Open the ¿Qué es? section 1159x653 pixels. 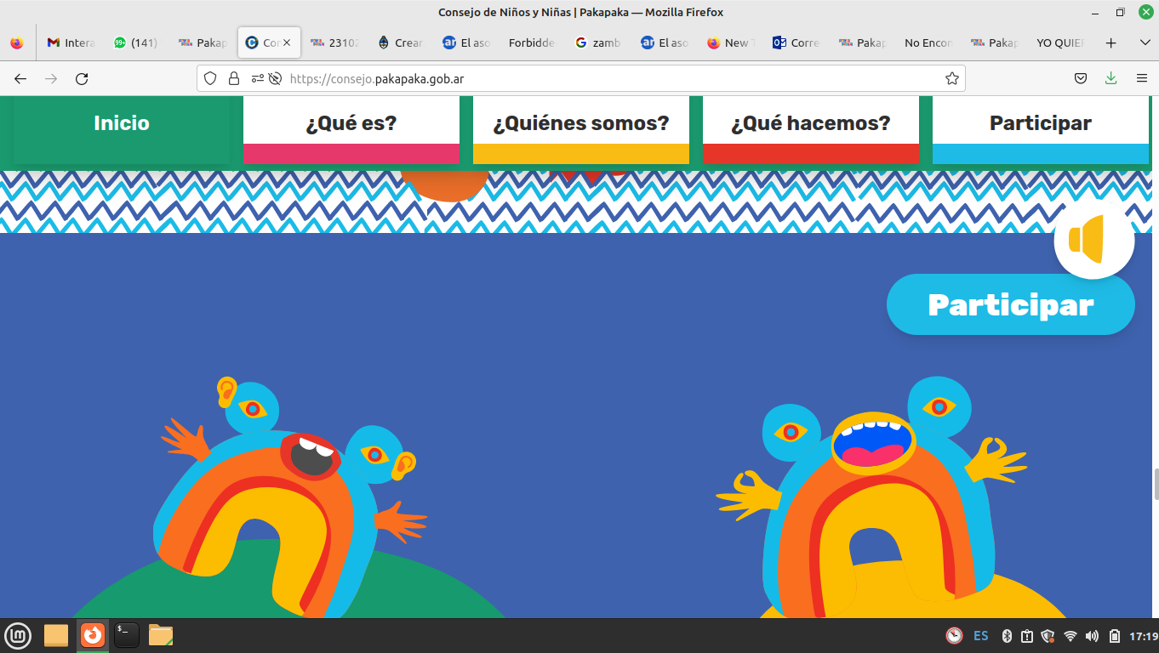(x=351, y=129)
